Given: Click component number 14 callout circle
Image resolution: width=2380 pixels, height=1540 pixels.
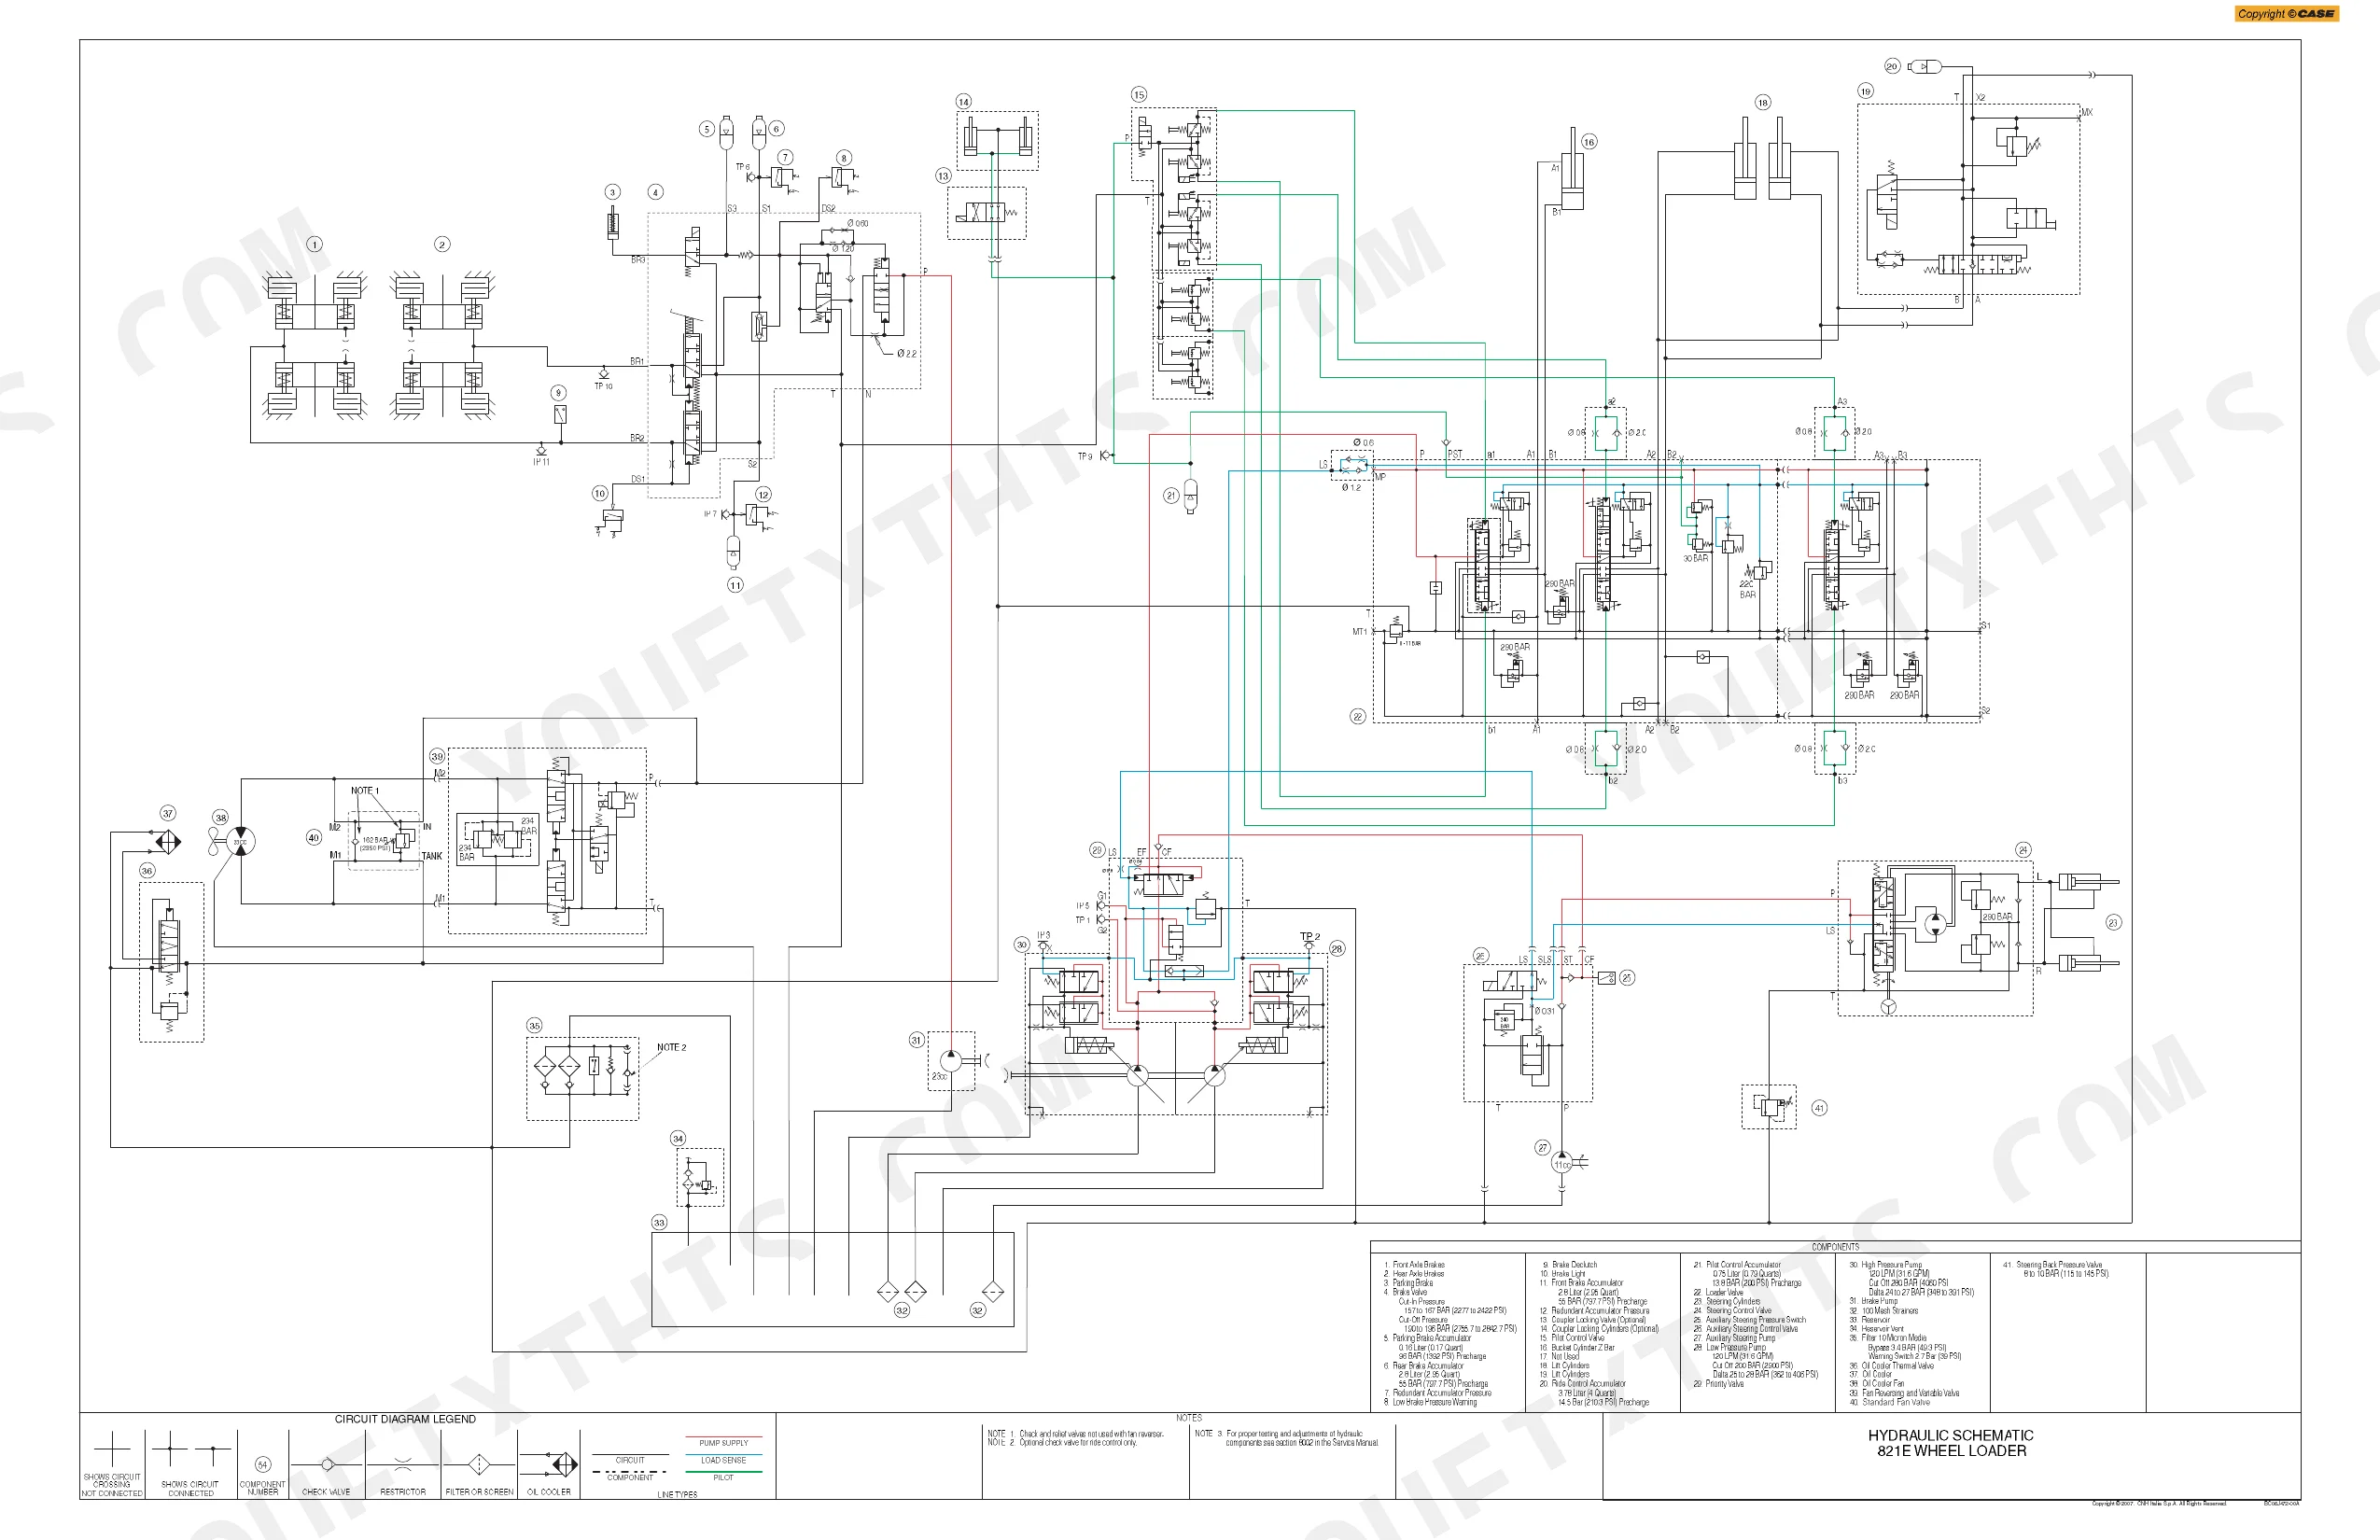Looking at the screenshot, I should coord(963,101).
